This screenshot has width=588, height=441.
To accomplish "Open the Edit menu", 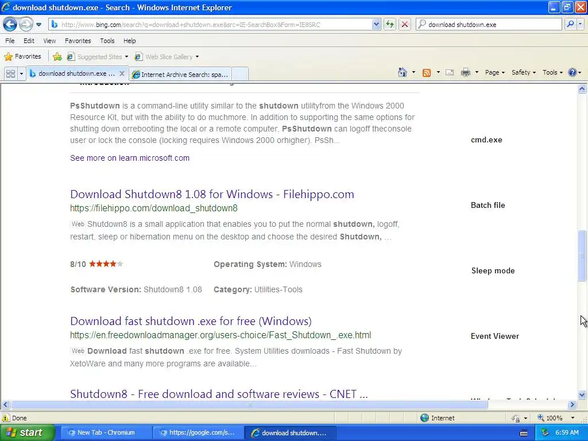I will [29, 41].
